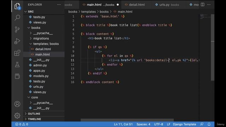The image size is (226, 127).
Task: Click Ln 11, Col 51 status entry
Action: (x=123, y=124)
